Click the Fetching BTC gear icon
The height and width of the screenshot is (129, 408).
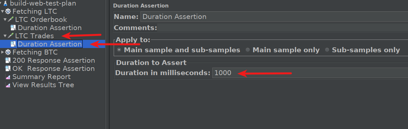coord(8,52)
